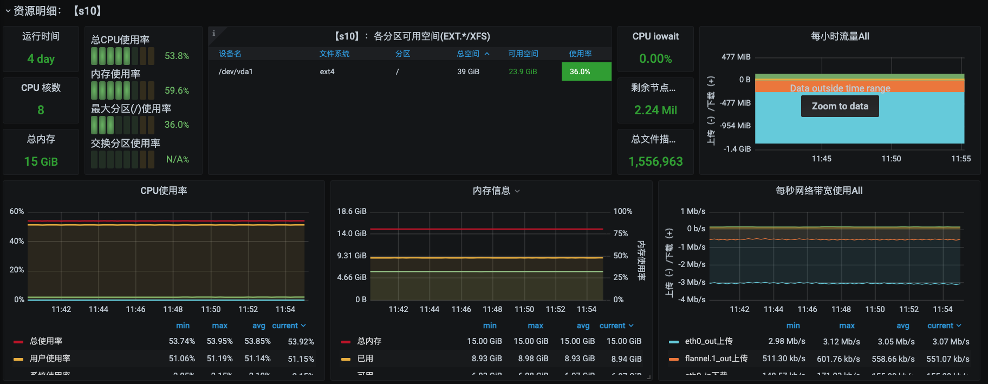The height and width of the screenshot is (384, 988).
Task: Click the 4 day uptime value
Action: (x=41, y=58)
